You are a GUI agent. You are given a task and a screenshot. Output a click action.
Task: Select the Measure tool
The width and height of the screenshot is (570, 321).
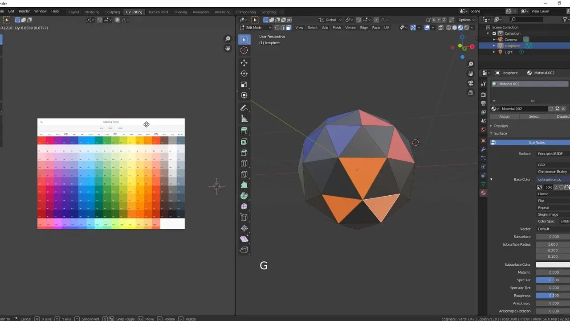244,119
